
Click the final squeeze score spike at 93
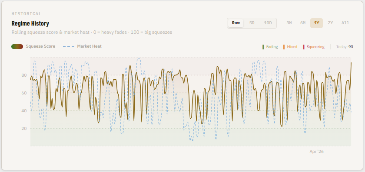point(351,63)
